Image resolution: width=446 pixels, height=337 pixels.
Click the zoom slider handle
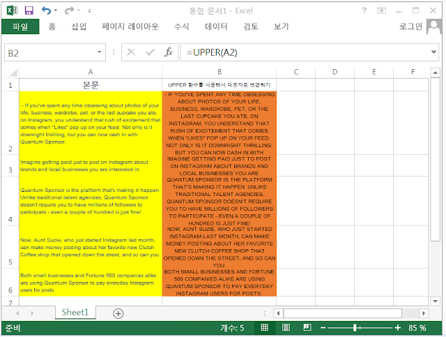click(x=355, y=328)
